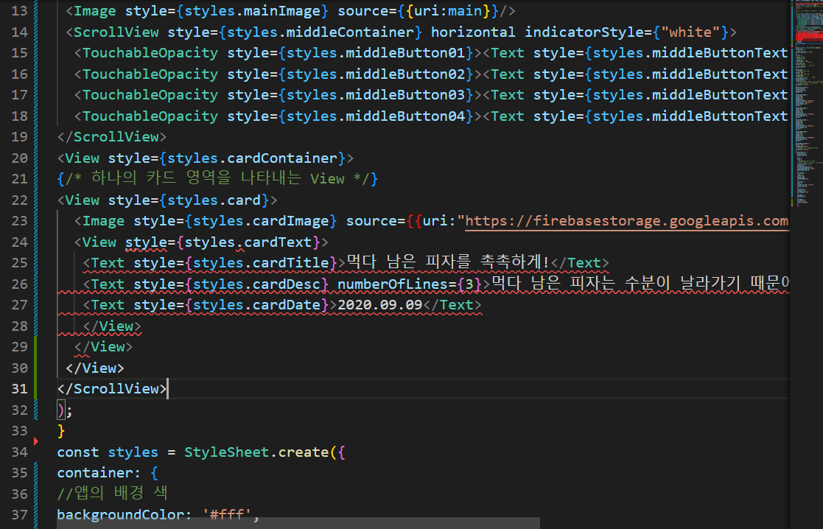This screenshot has width=823, height=529.
Task: Click on styles.middleButton04
Action: (x=376, y=116)
